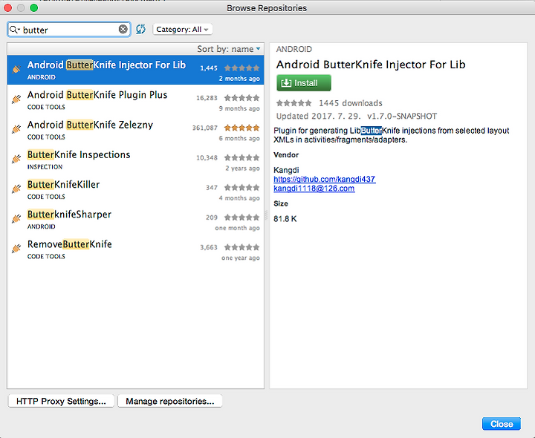
Task: Click the "1445 downloads" text in details
Action: 351,103
